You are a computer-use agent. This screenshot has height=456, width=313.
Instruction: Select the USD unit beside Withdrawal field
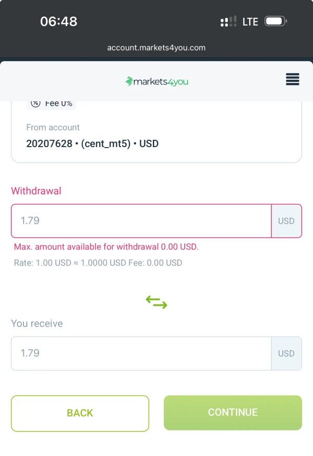click(286, 221)
